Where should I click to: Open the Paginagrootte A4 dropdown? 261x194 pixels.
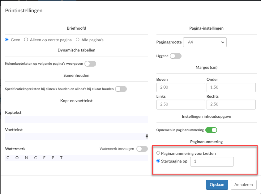[x=205, y=42]
